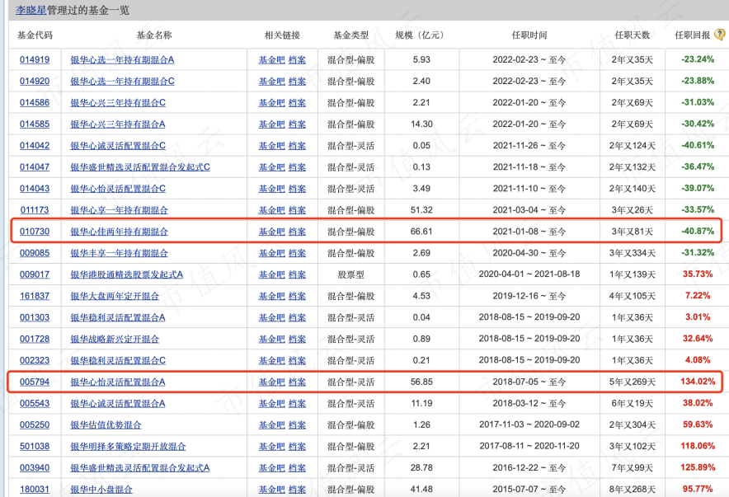Click the help icon beside 任职回报 header
729x497 pixels.
point(719,35)
